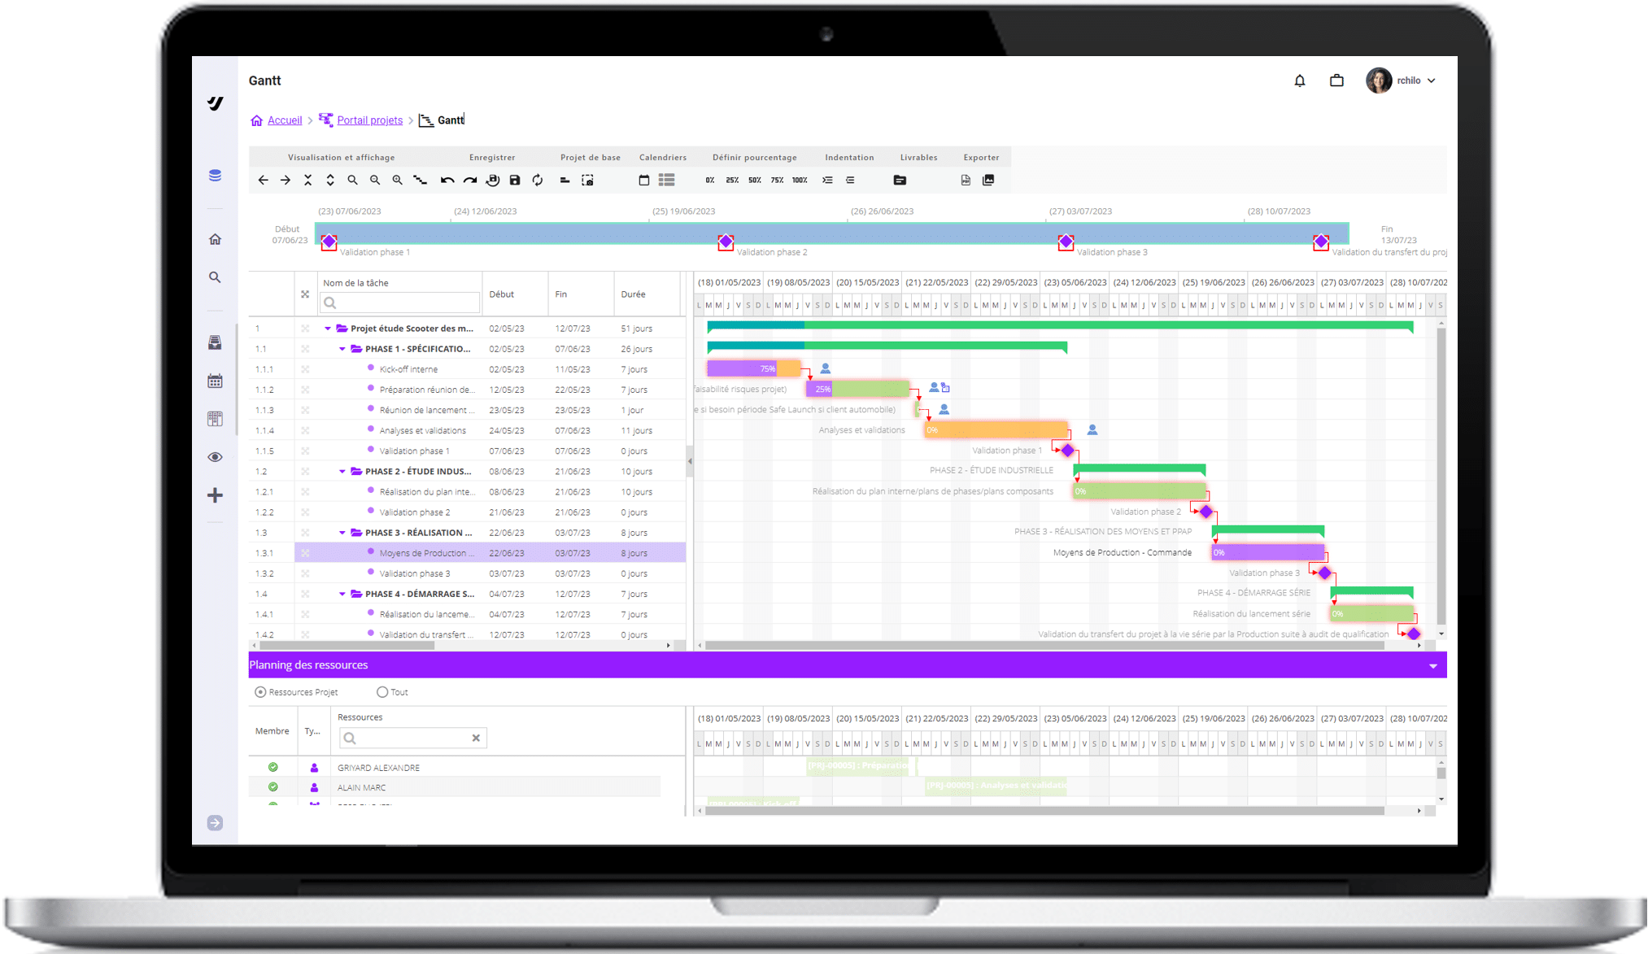
Task: Undo the last Gantt change
Action: (x=447, y=181)
